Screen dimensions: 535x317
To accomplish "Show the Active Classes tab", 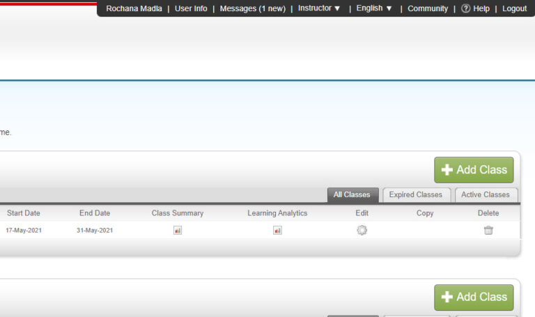I will (x=486, y=195).
